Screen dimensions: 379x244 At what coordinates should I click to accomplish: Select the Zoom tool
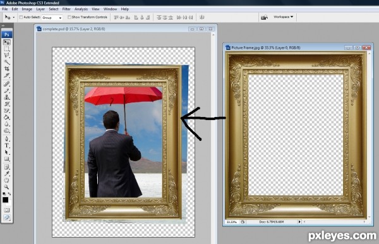tap(7, 187)
